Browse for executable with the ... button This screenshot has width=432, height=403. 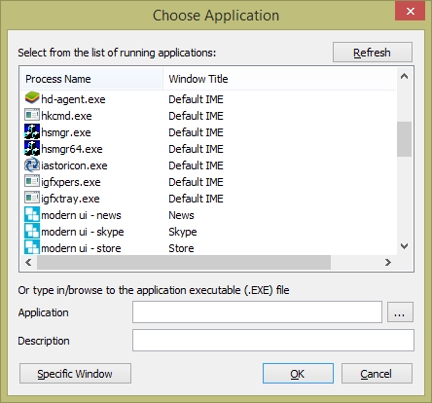tap(400, 312)
